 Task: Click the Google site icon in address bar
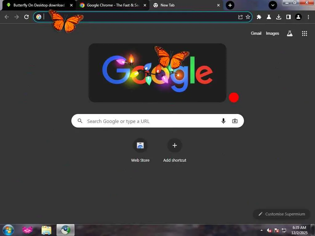pyautogui.click(x=39, y=17)
